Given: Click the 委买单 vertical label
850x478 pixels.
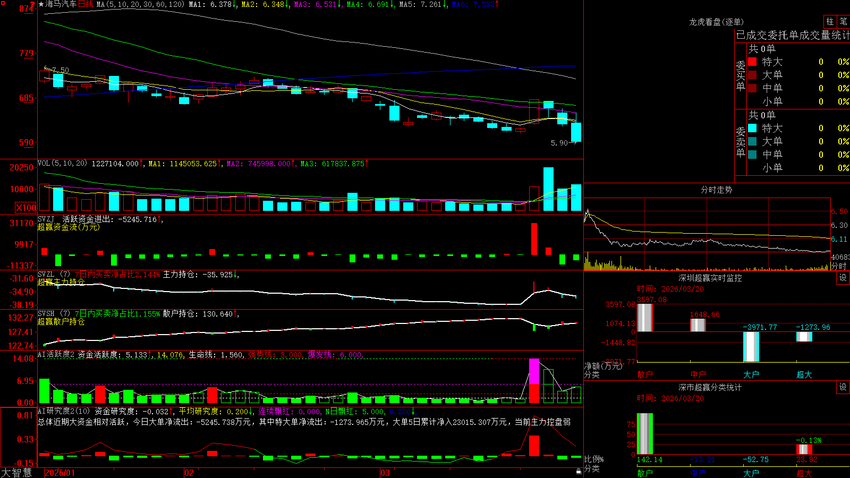Looking at the screenshot, I should (741, 76).
